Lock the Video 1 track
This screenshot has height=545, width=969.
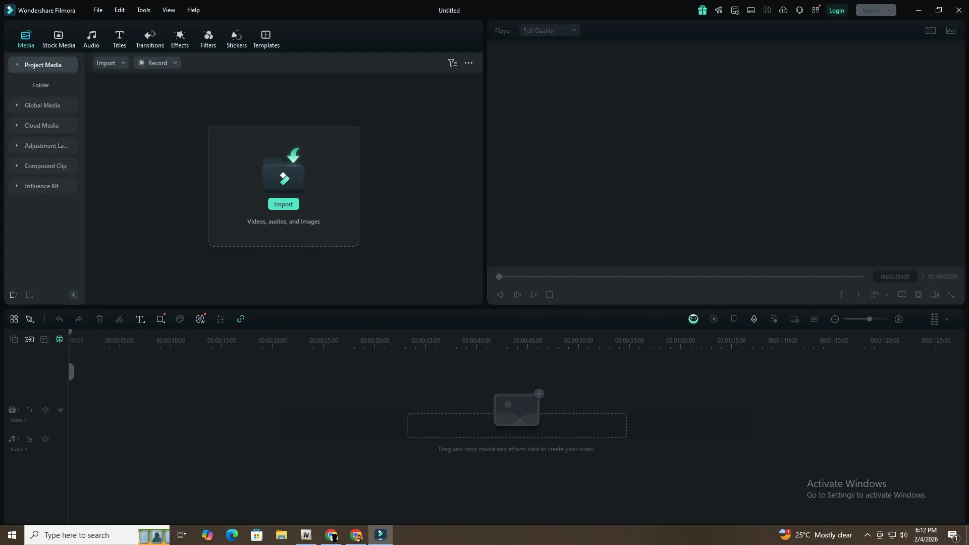[29, 410]
